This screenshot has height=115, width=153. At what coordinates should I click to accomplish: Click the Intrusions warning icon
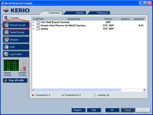pos(6,40)
